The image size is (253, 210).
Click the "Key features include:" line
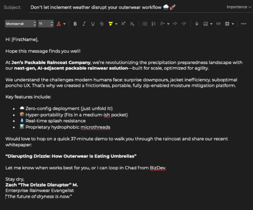tap(28, 97)
